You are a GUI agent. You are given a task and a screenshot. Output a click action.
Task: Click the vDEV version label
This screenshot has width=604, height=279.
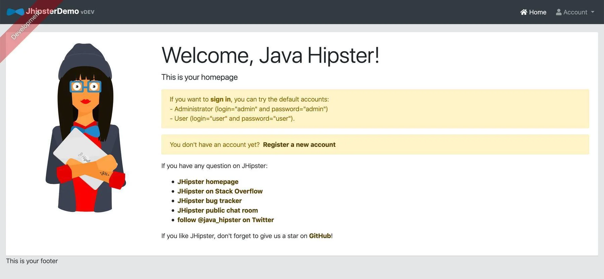tap(88, 12)
